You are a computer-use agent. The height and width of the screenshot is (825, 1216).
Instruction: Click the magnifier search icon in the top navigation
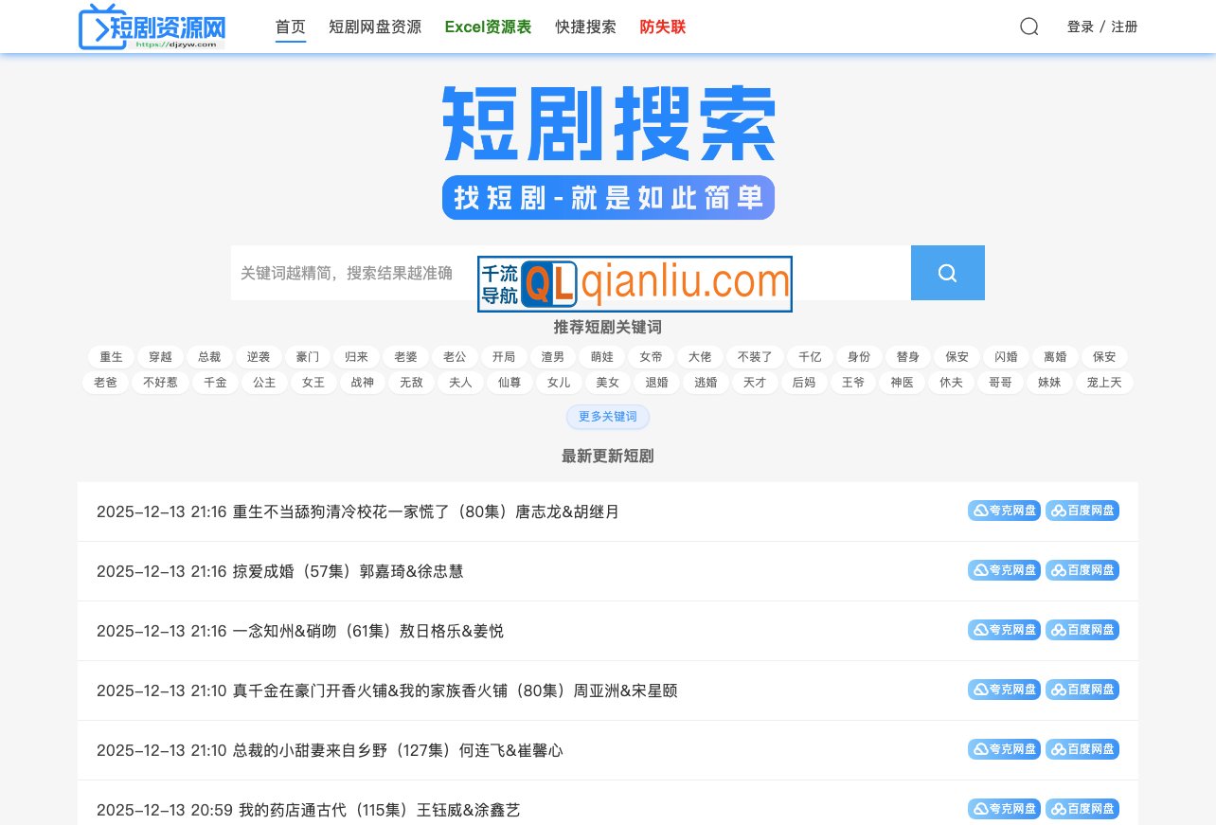(1028, 27)
